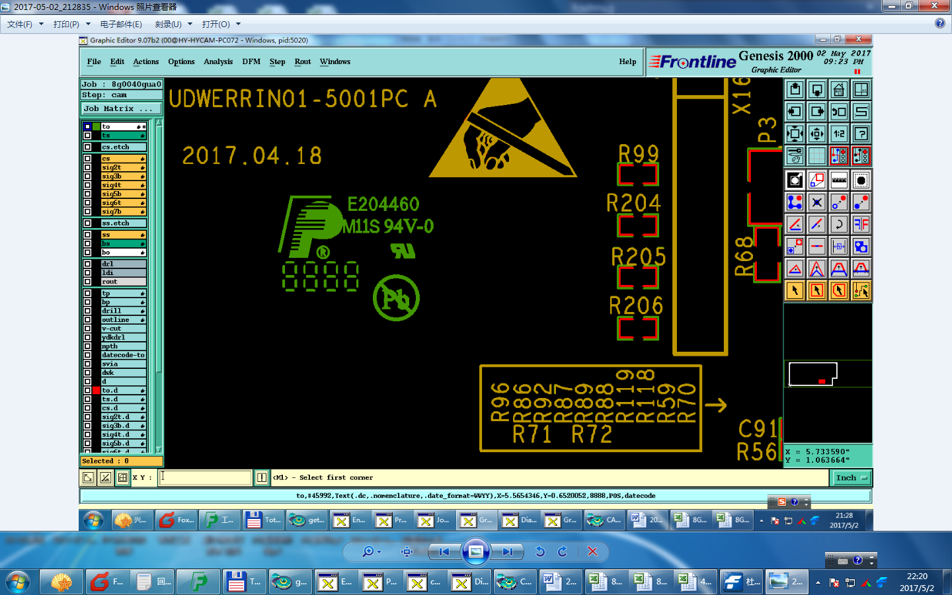Toggle the checkbox for layer ts
The image size is (952, 595).
click(87, 136)
